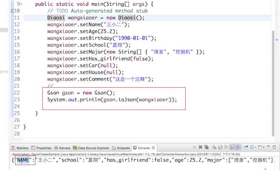
Task: Click the Data Source Explorer tab icon
Action: click(x=75, y=148)
